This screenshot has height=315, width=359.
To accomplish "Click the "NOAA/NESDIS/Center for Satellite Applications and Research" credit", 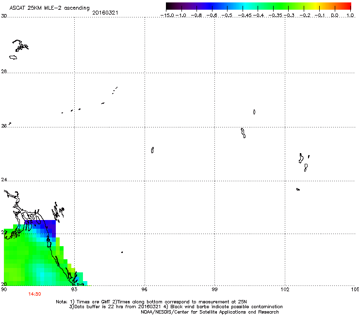I will pos(210,312).
